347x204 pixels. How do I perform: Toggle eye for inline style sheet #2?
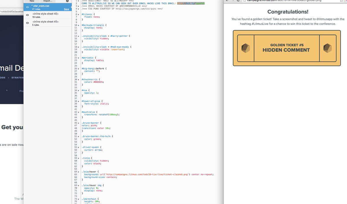click(27, 15)
